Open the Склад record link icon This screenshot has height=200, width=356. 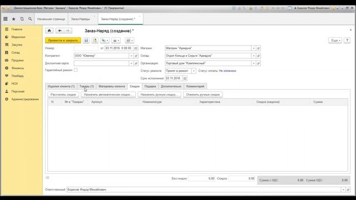click(x=258, y=56)
